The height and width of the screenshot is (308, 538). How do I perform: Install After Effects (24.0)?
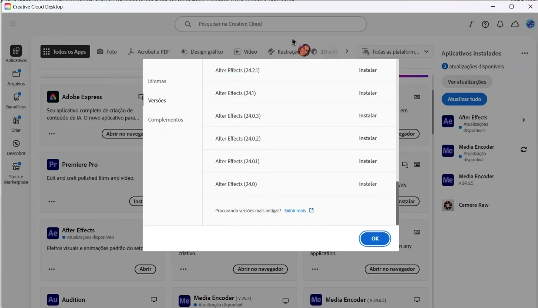(368, 184)
